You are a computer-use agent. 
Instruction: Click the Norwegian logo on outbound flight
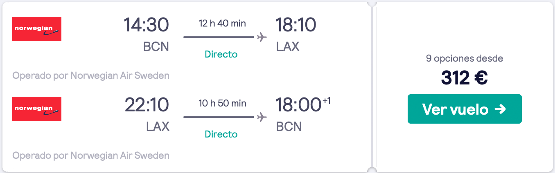(37, 29)
